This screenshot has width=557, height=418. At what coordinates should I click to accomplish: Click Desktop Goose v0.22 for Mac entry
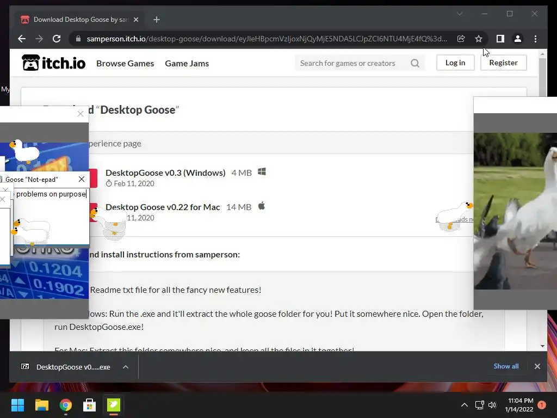[x=163, y=207]
